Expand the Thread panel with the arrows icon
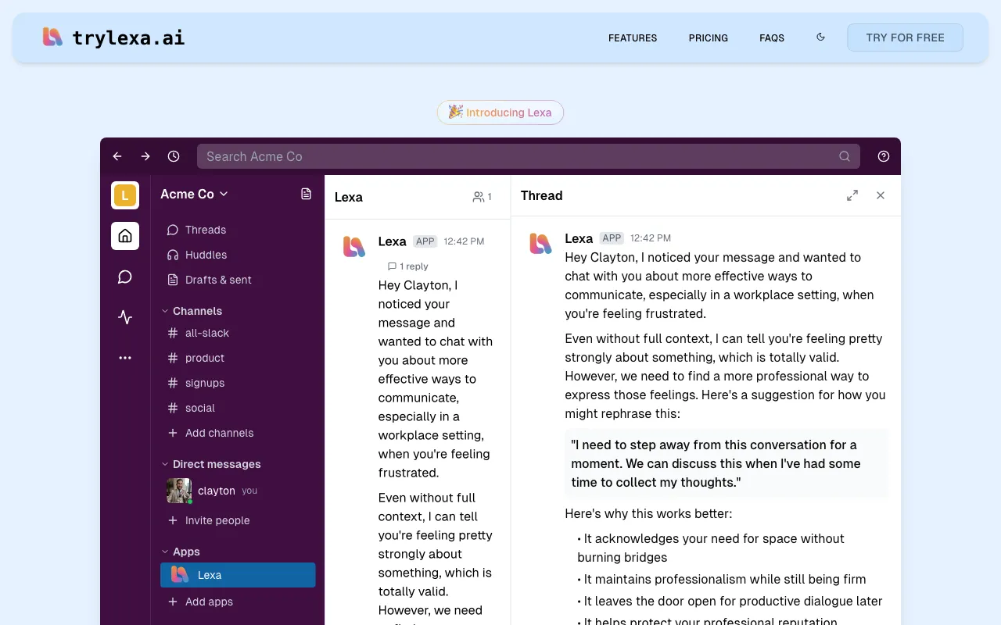The width and height of the screenshot is (1001, 625). pyautogui.click(x=852, y=195)
